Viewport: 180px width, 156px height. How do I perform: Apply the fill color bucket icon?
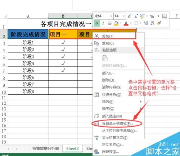[x=116, y=23]
